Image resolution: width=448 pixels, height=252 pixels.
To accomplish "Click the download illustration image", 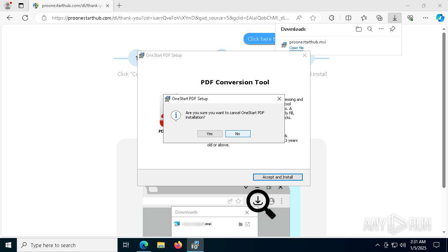I will tap(222, 211).
